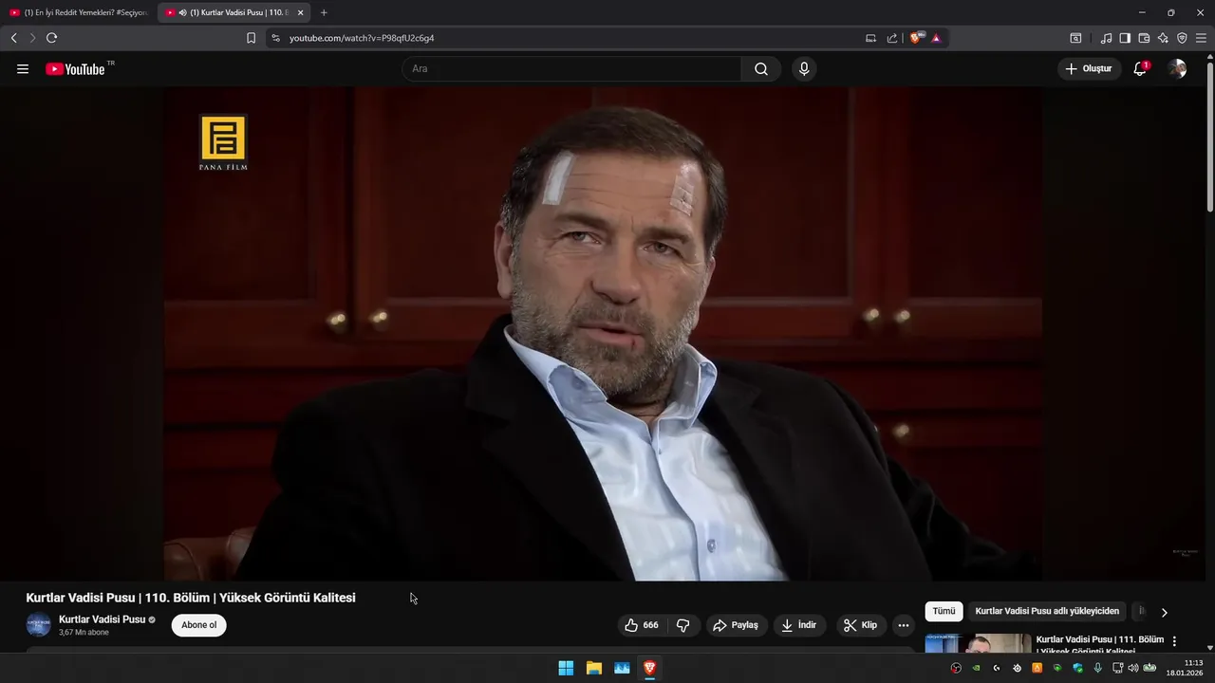
Task: Open the Brave VPN shield icon
Action: pyautogui.click(x=1182, y=38)
